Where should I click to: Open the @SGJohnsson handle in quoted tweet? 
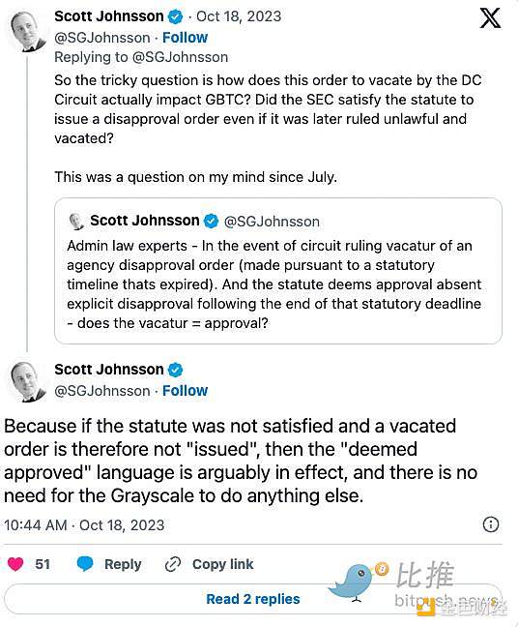click(272, 222)
